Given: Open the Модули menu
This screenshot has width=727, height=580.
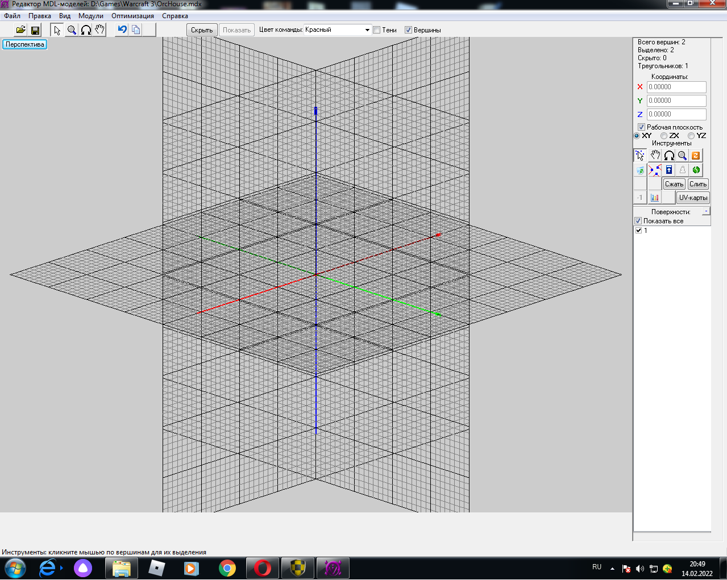Looking at the screenshot, I should click(x=91, y=16).
